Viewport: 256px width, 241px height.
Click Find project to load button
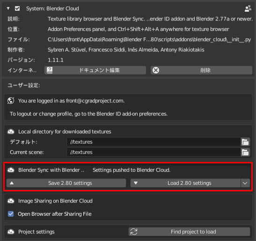coord(189,232)
